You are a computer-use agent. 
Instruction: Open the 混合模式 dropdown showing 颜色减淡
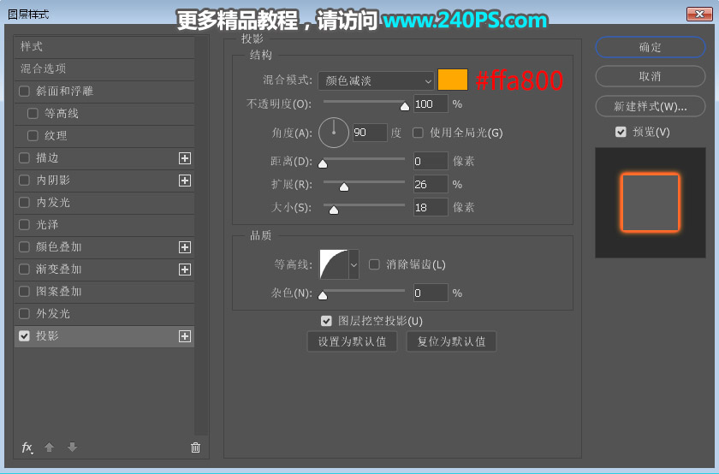[376, 81]
